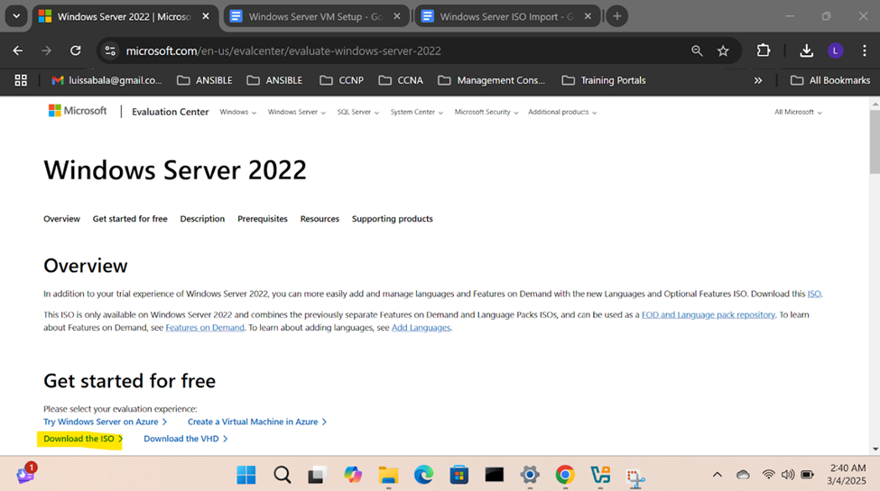Open Task View on the taskbar
Image resolution: width=880 pixels, height=491 pixels.
click(x=317, y=475)
